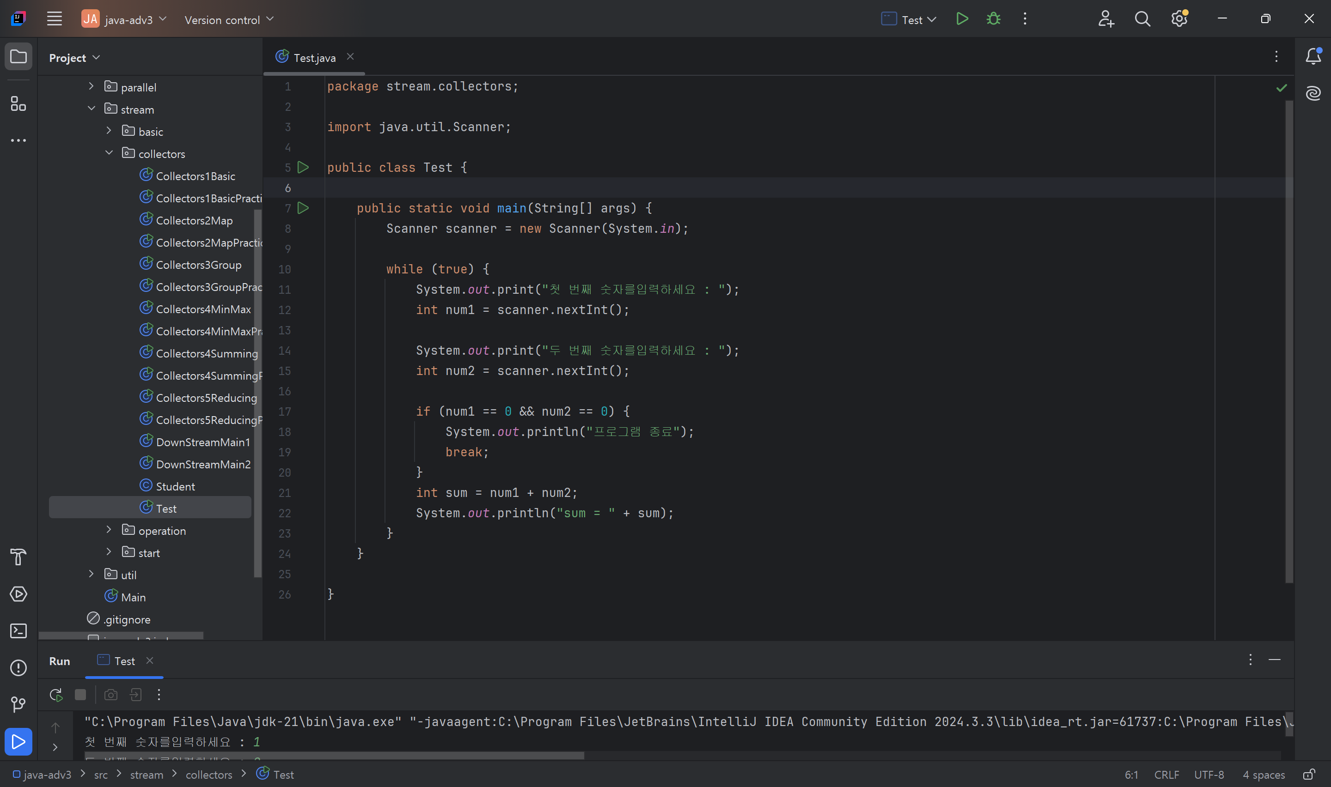The image size is (1331, 787).
Task: Show more tool windows ellipsis
Action: [x=18, y=140]
